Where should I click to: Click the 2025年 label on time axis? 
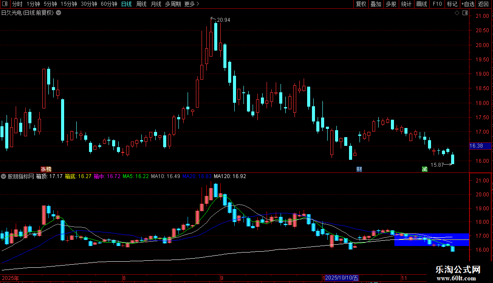click(x=10, y=278)
